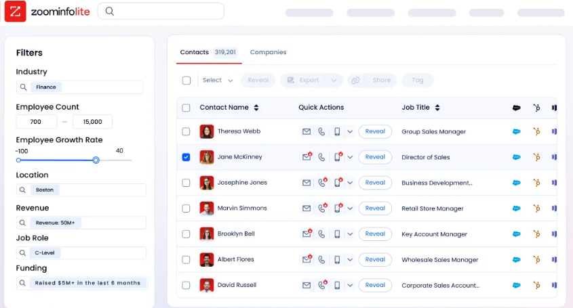Check the box for Theresa Webb

(186, 131)
